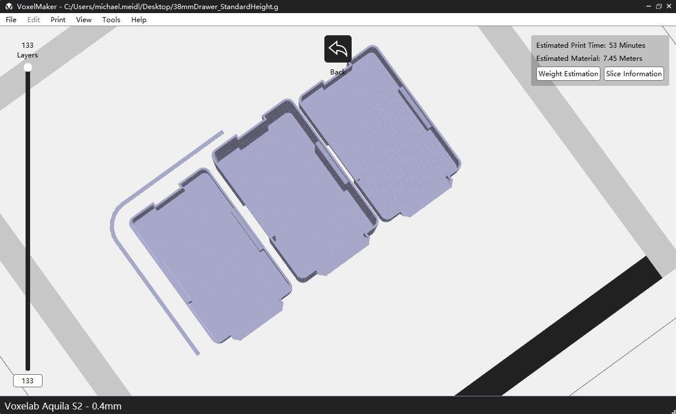Minimize the VoxelMaker window
676x414 pixels.
pos(647,6)
